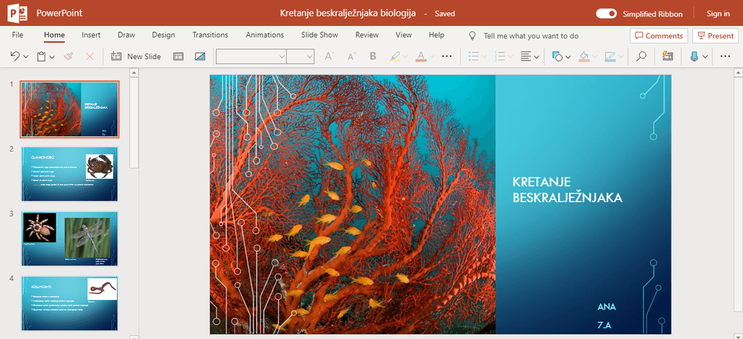Click the Find magnifier icon
743x339 pixels.
coord(641,56)
